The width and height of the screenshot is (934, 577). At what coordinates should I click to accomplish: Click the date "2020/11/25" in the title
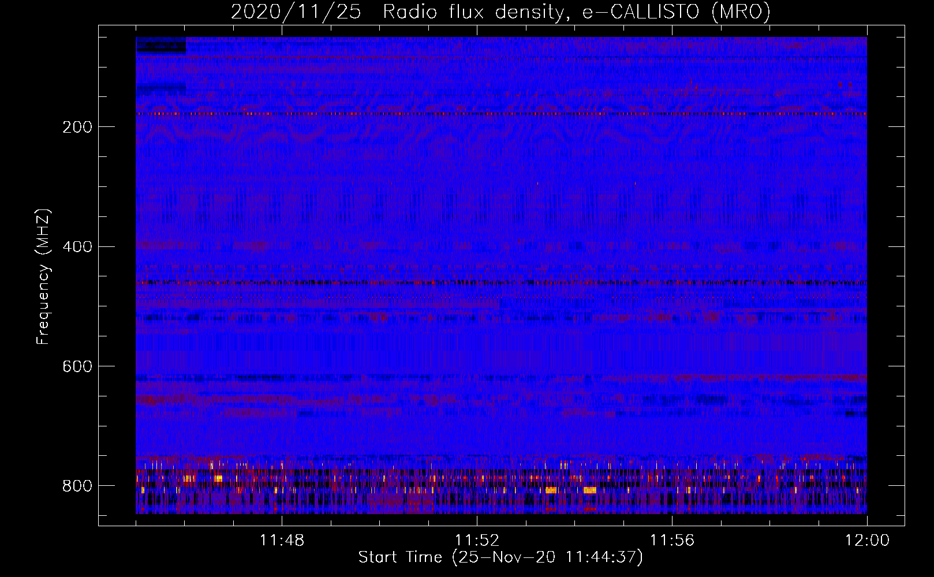point(296,12)
